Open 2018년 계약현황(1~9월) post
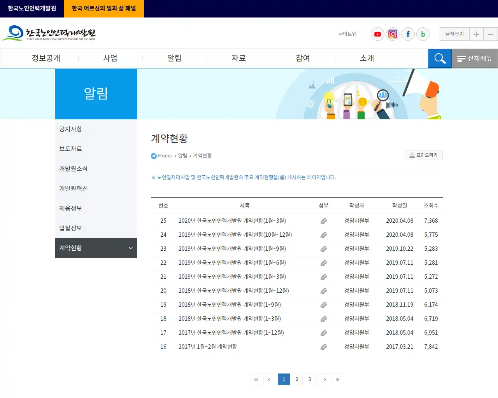 (230, 305)
